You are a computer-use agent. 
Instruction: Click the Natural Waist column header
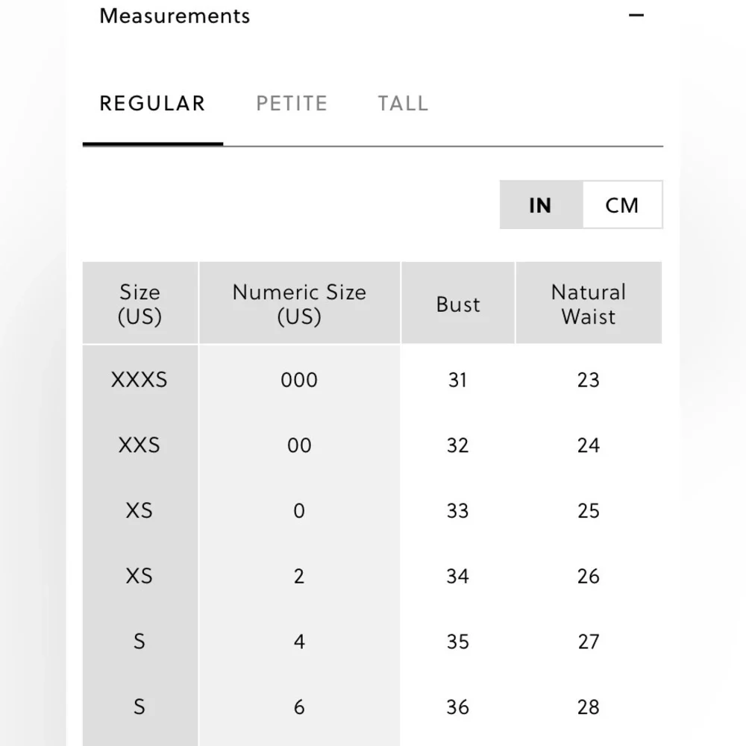click(x=589, y=303)
